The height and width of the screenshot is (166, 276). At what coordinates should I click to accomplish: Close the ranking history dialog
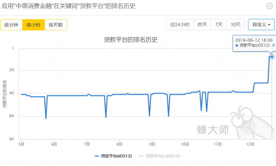(269, 6)
